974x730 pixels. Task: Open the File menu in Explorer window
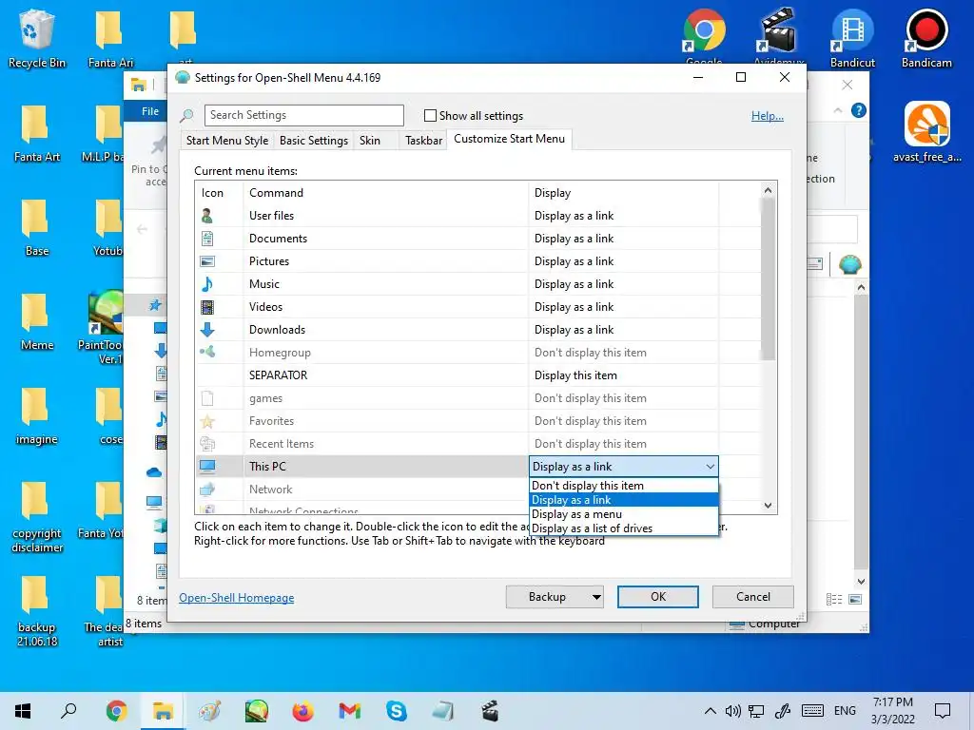coord(149,111)
